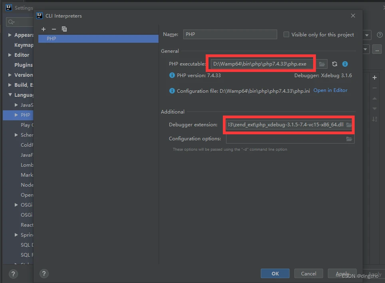Expand the PHP settings node
This screenshot has width=385, height=283.
coord(16,115)
